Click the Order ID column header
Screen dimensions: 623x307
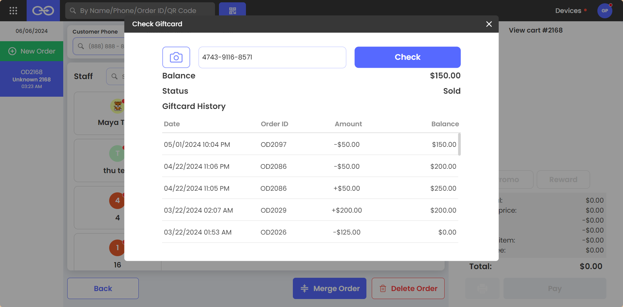click(275, 124)
